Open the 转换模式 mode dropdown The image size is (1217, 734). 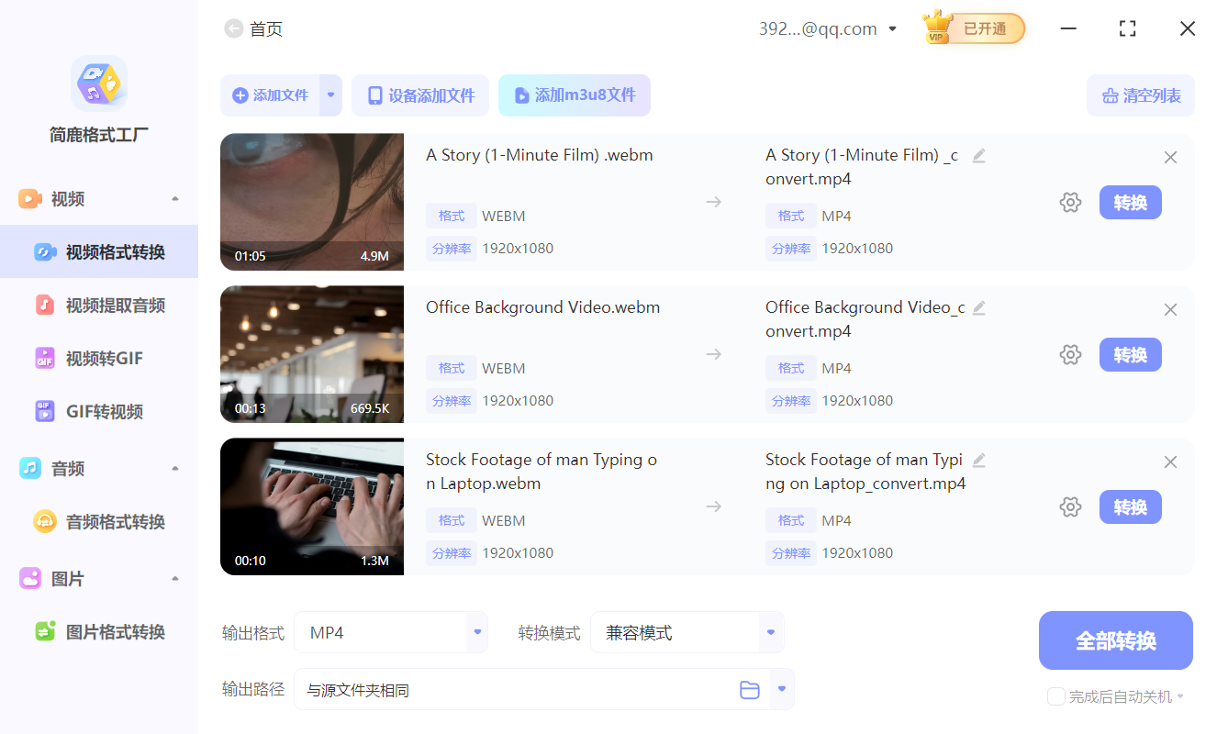pyautogui.click(x=769, y=632)
